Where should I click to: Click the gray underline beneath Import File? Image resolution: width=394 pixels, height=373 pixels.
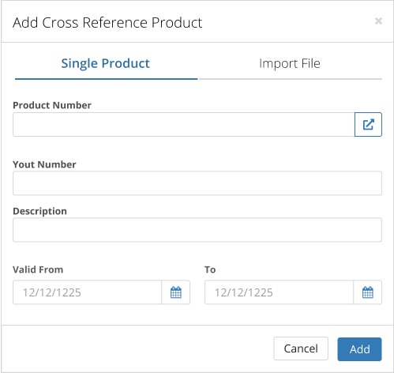[x=291, y=79]
